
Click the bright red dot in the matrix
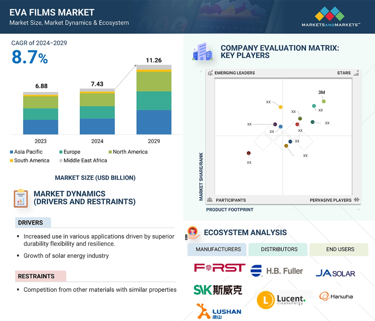(x=297, y=124)
